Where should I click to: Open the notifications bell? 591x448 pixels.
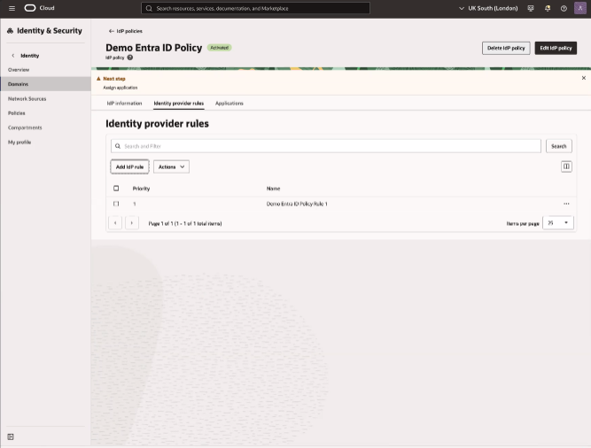[x=548, y=8]
